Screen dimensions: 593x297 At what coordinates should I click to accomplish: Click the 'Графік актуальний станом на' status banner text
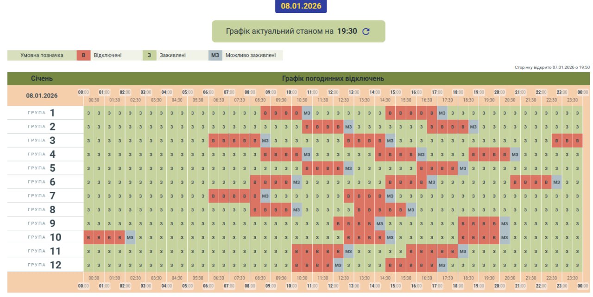pos(280,31)
